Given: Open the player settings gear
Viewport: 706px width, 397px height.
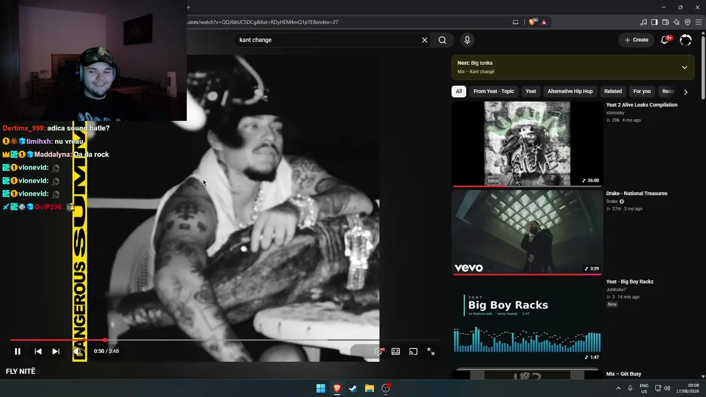Looking at the screenshot, I should 378,351.
